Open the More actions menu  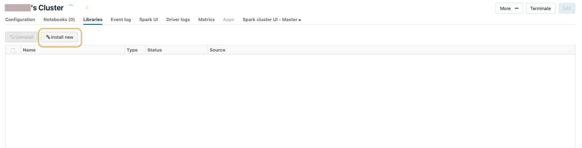click(x=509, y=8)
